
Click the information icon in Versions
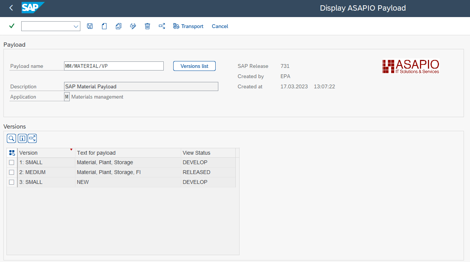(x=22, y=138)
